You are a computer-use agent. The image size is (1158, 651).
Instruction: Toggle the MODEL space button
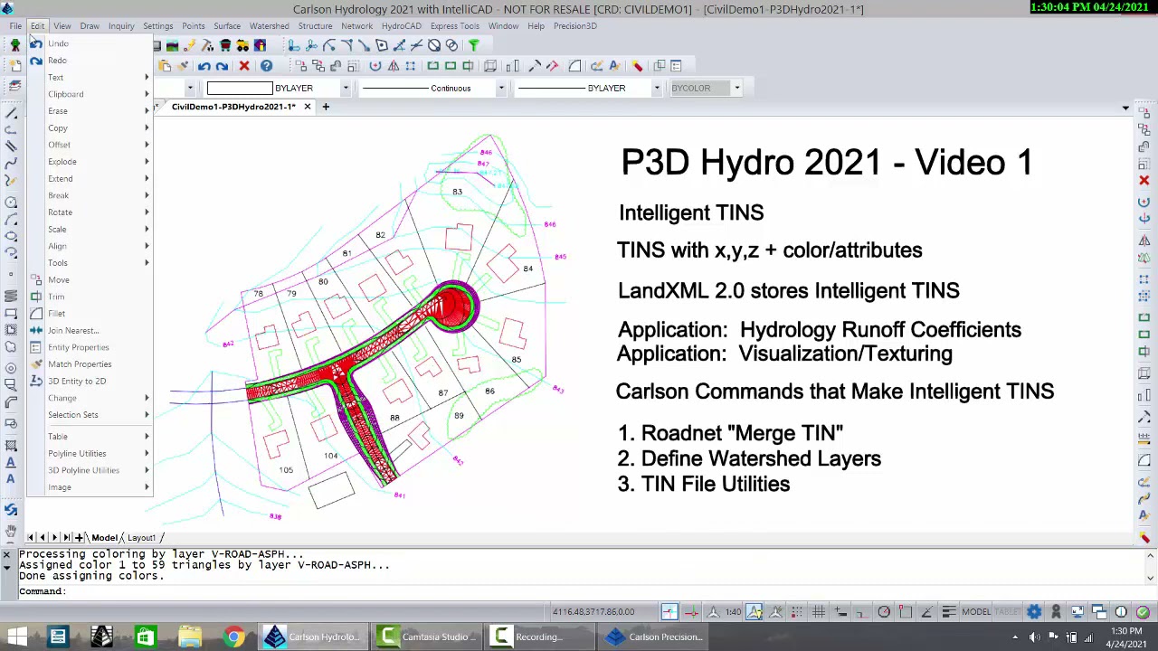pos(976,612)
